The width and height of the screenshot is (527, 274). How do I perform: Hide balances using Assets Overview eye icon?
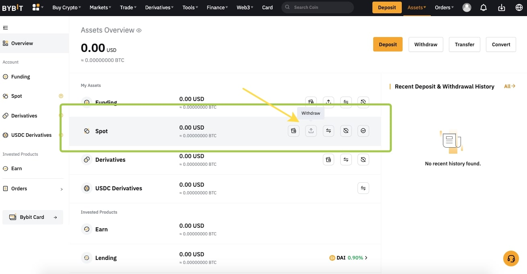click(139, 31)
